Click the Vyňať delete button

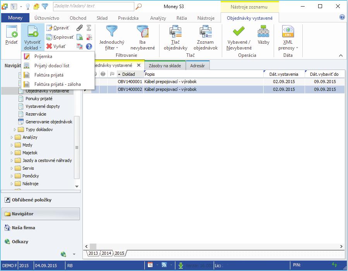tap(56, 46)
